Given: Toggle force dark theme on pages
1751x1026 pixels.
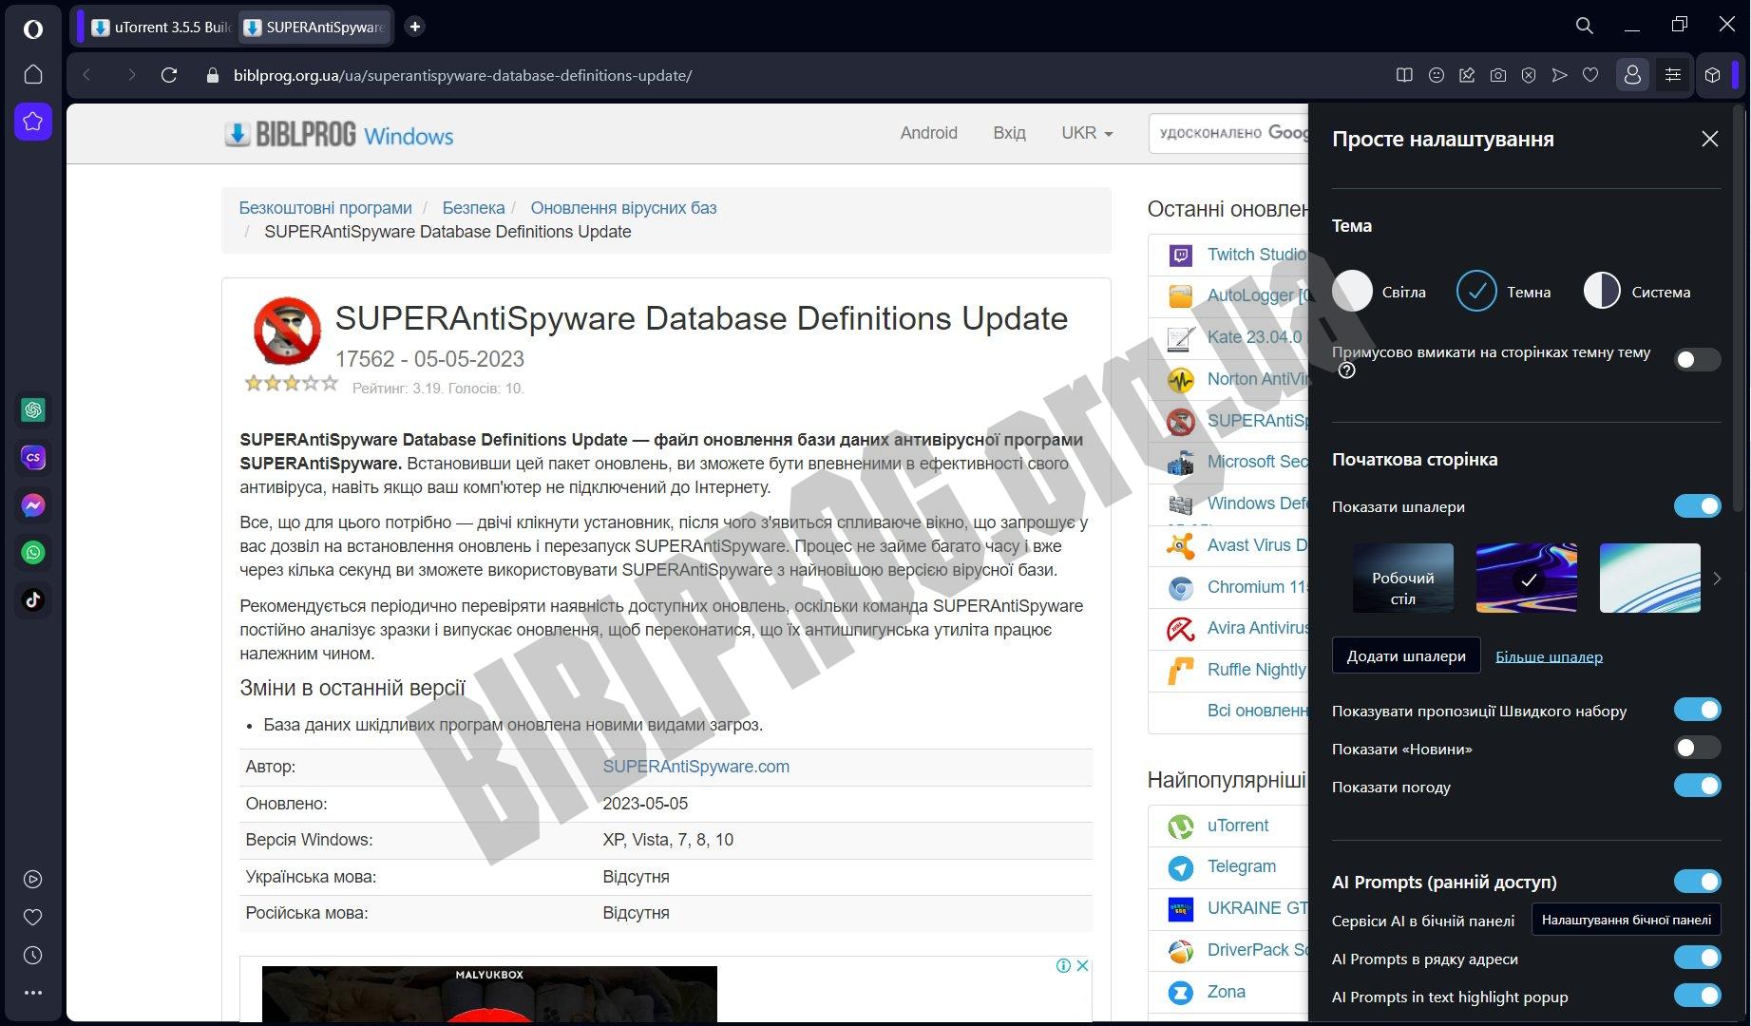Looking at the screenshot, I should (1697, 359).
